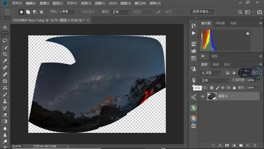The image size is (264, 149).
Task: Click the add layer mask button
Action: 227,145
